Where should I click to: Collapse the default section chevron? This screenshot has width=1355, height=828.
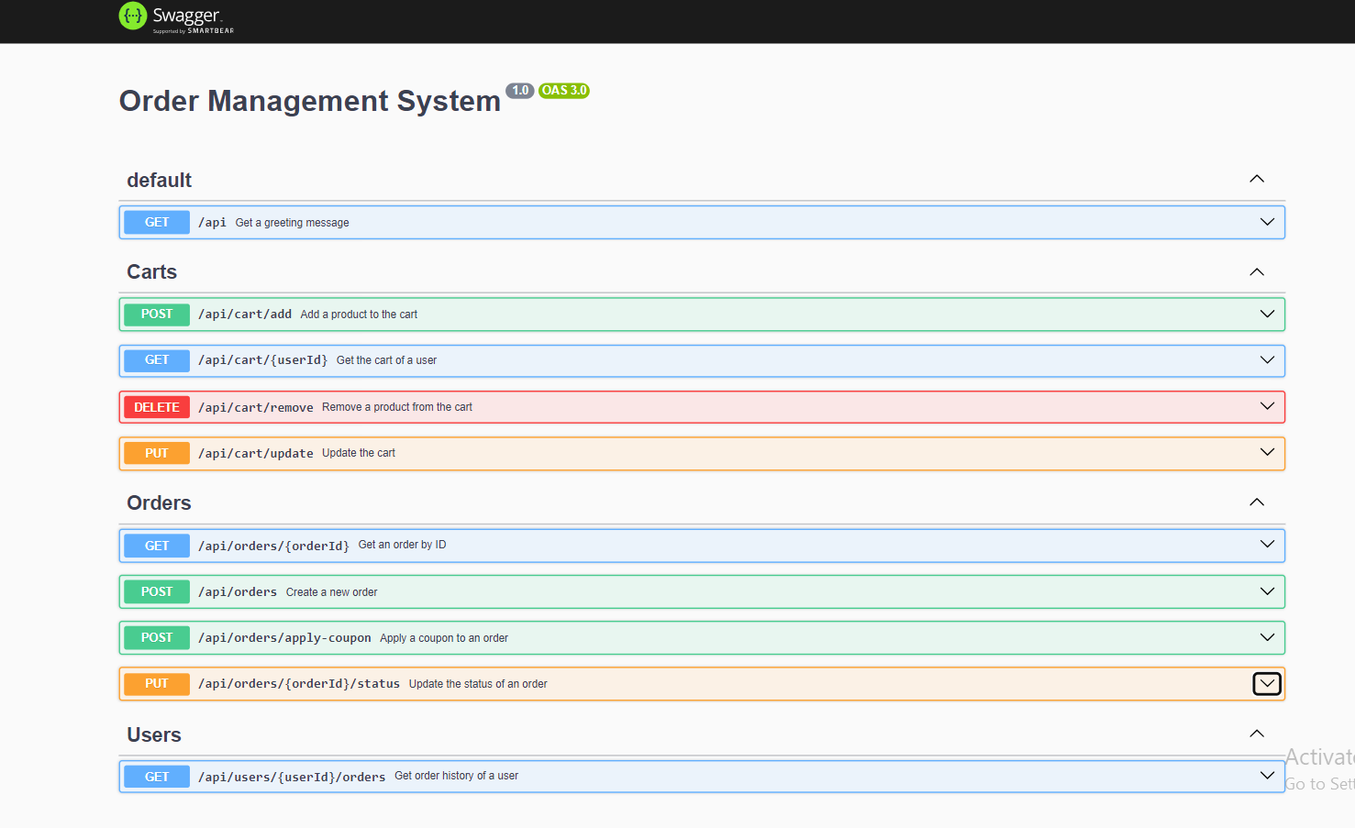(x=1257, y=179)
